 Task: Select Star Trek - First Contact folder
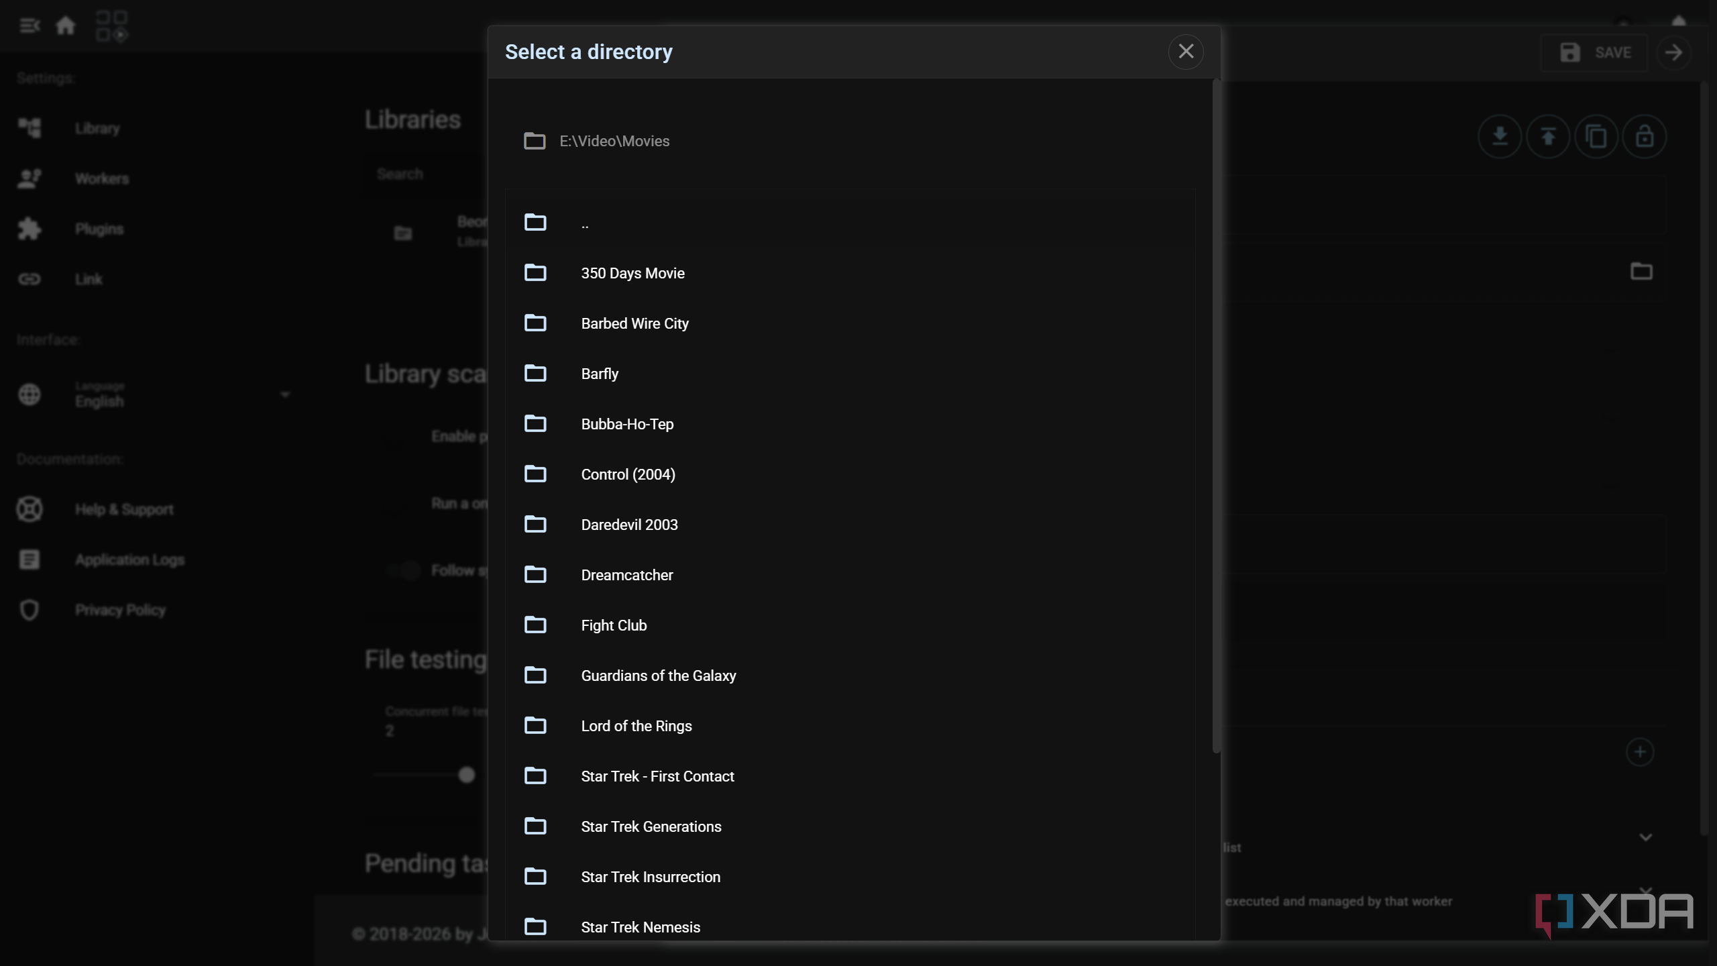[x=850, y=776]
